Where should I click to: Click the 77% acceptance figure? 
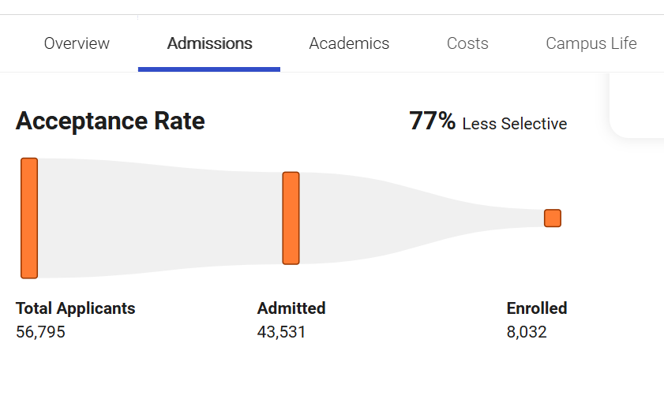[432, 121]
